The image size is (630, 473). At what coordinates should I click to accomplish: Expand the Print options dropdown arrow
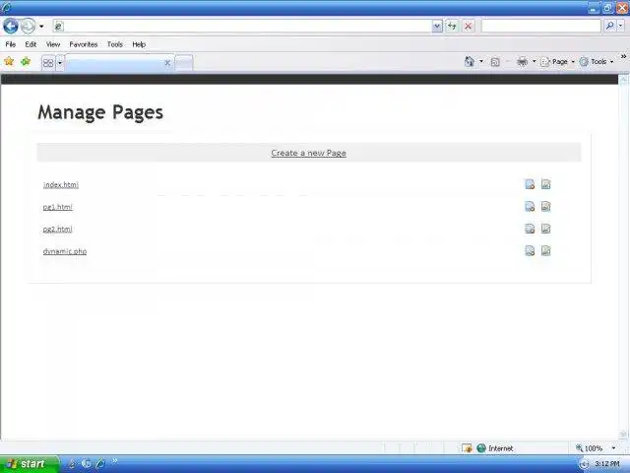tap(534, 61)
